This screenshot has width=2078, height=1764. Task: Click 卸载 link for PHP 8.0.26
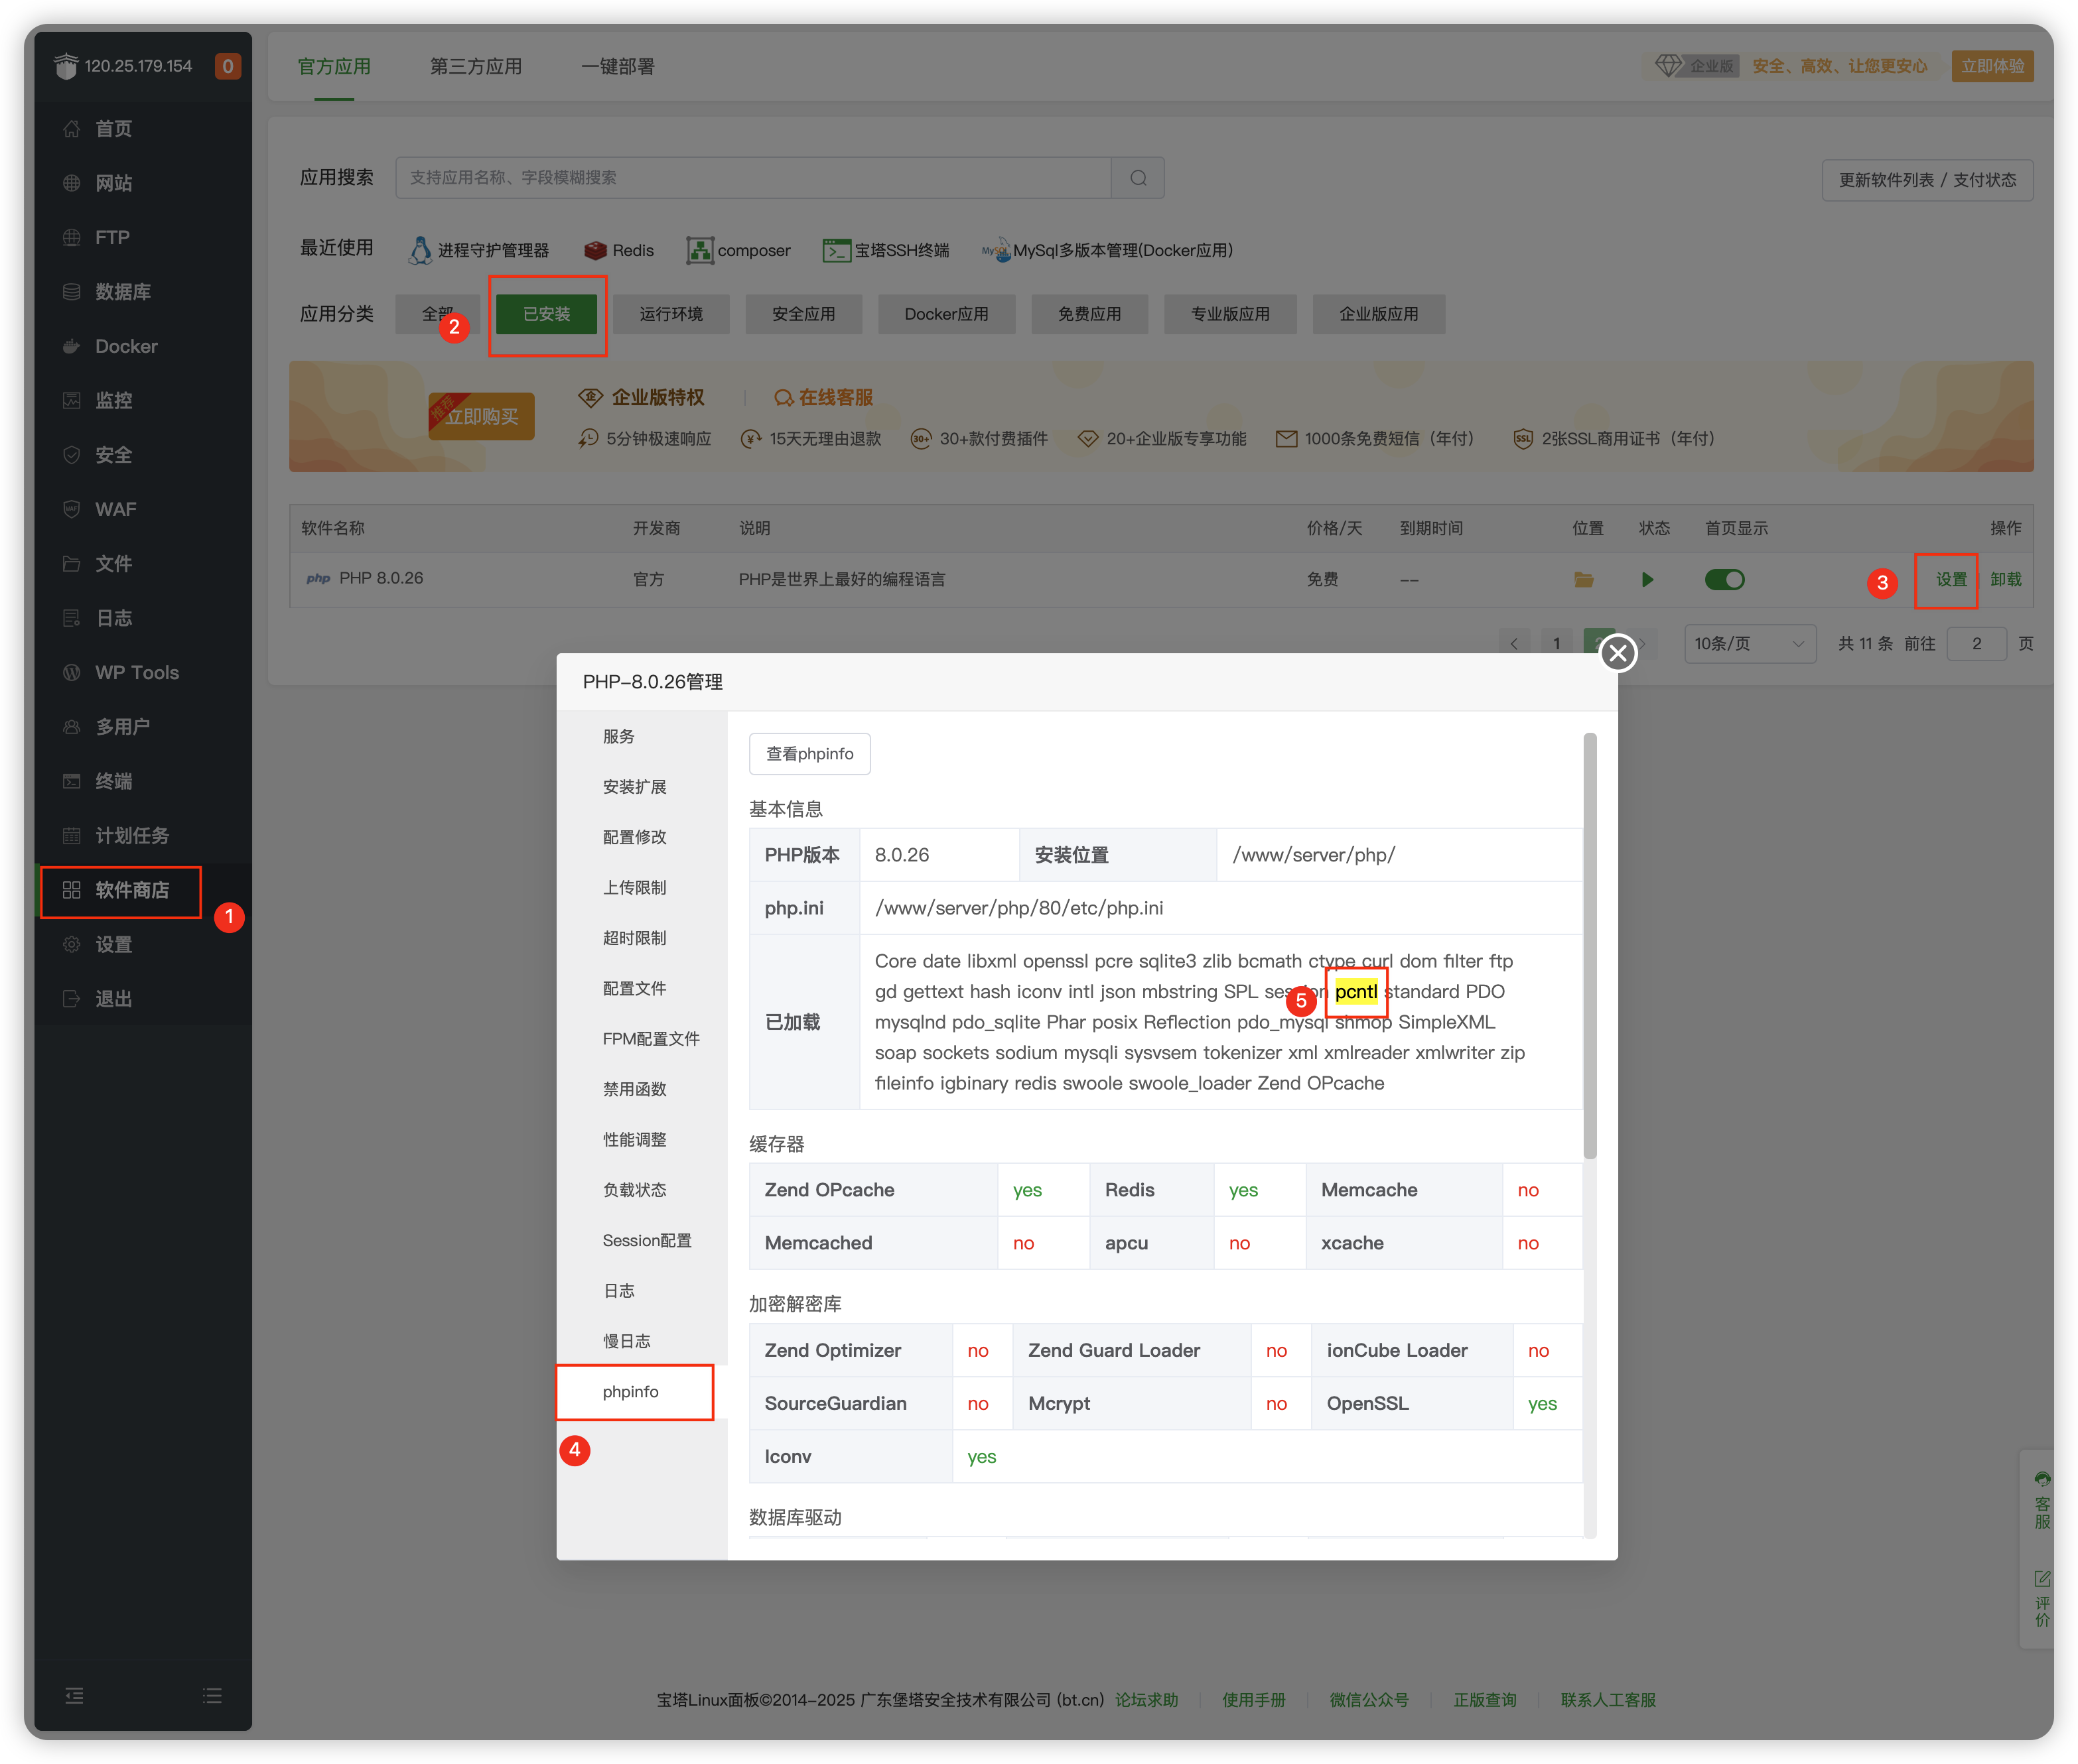[x=2005, y=580]
